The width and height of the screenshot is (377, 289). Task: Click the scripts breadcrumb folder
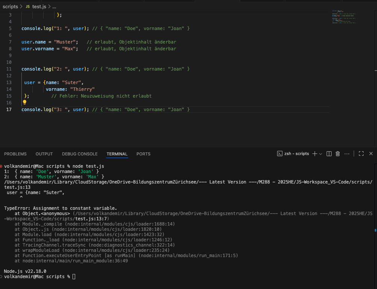pos(11,7)
